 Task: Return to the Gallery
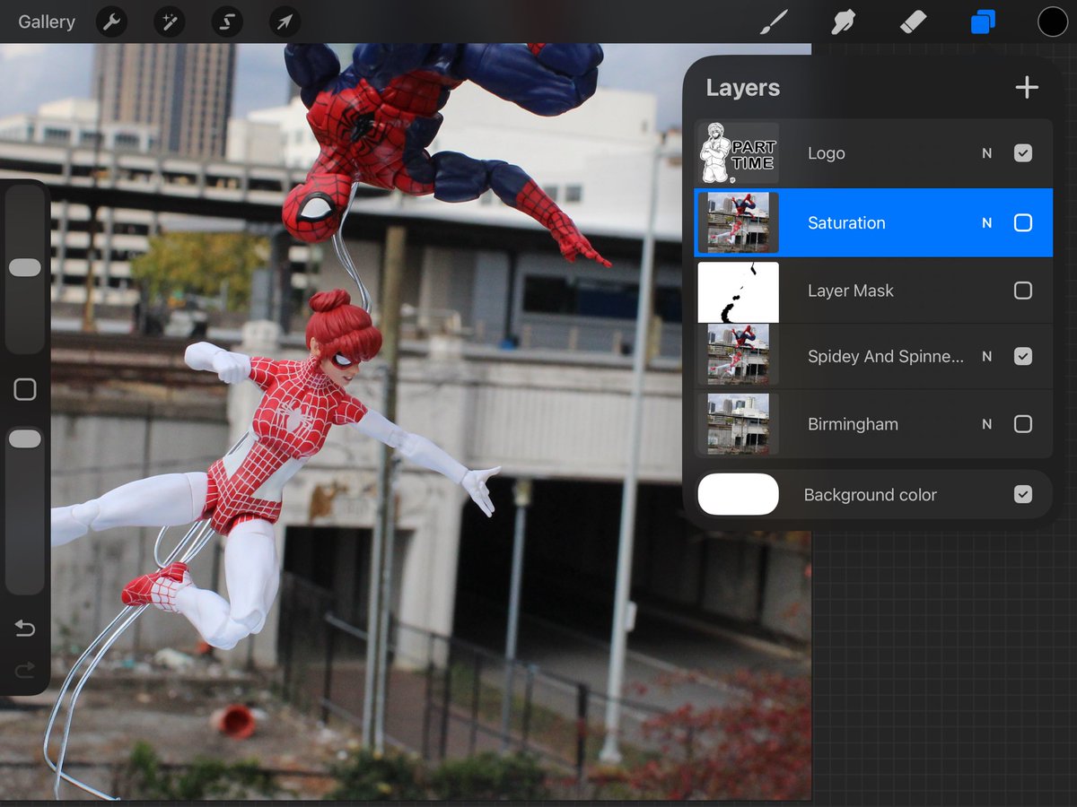47,22
